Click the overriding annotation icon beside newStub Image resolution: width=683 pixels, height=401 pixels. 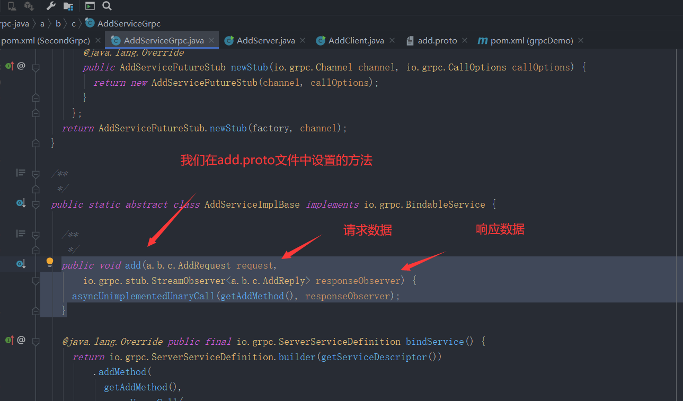click(10, 65)
